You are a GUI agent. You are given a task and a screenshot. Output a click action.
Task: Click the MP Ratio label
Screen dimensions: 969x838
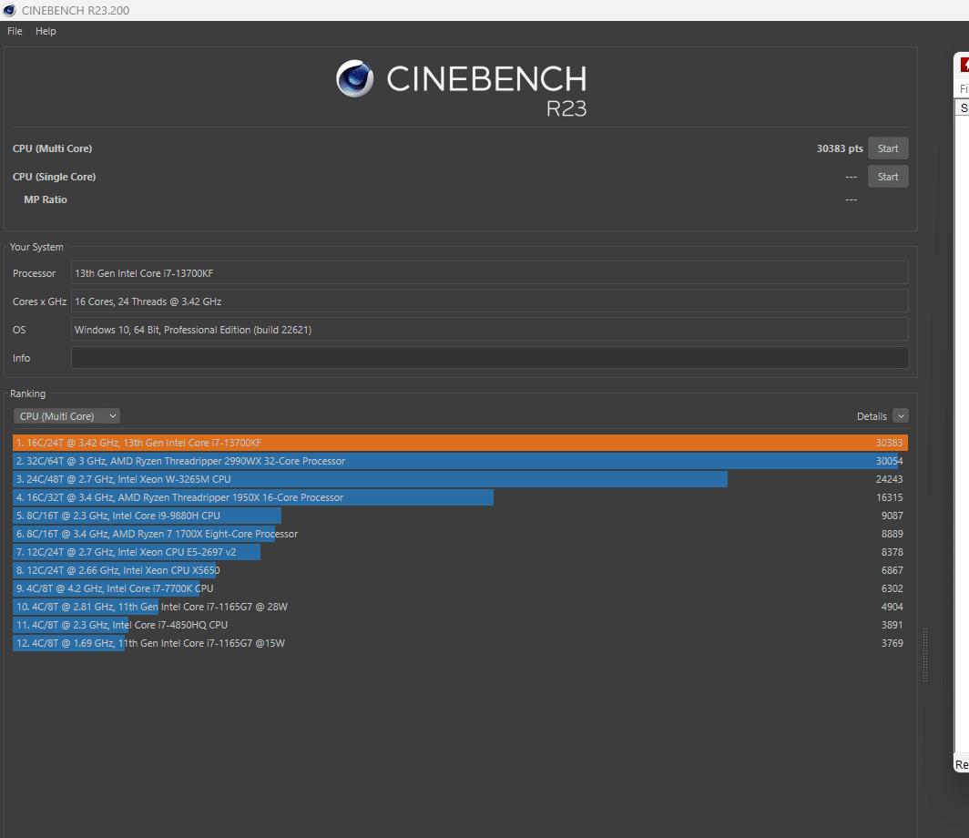pyautogui.click(x=46, y=199)
